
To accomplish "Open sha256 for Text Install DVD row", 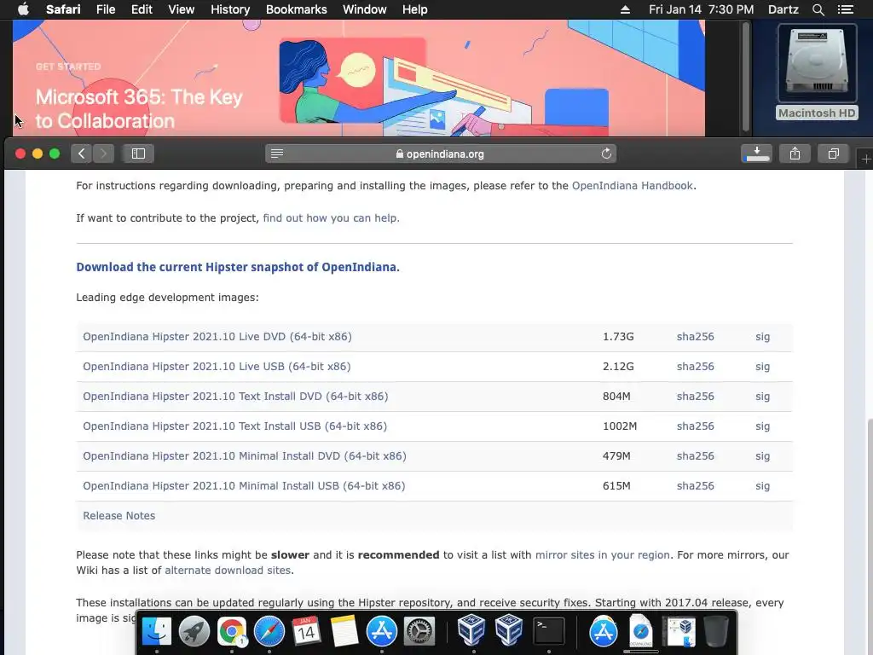I will 696,396.
